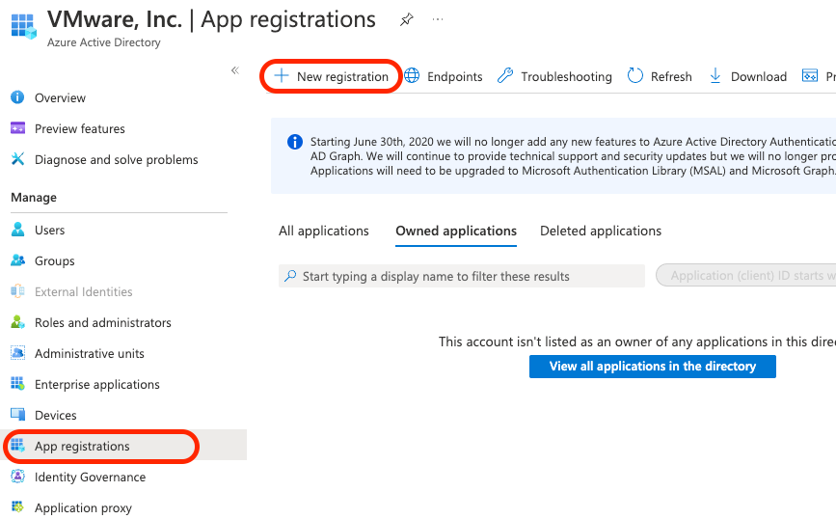This screenshot has height=519, width=836.
Task: Click the Azure Active Directory grid logo
Action: point(23,26)
